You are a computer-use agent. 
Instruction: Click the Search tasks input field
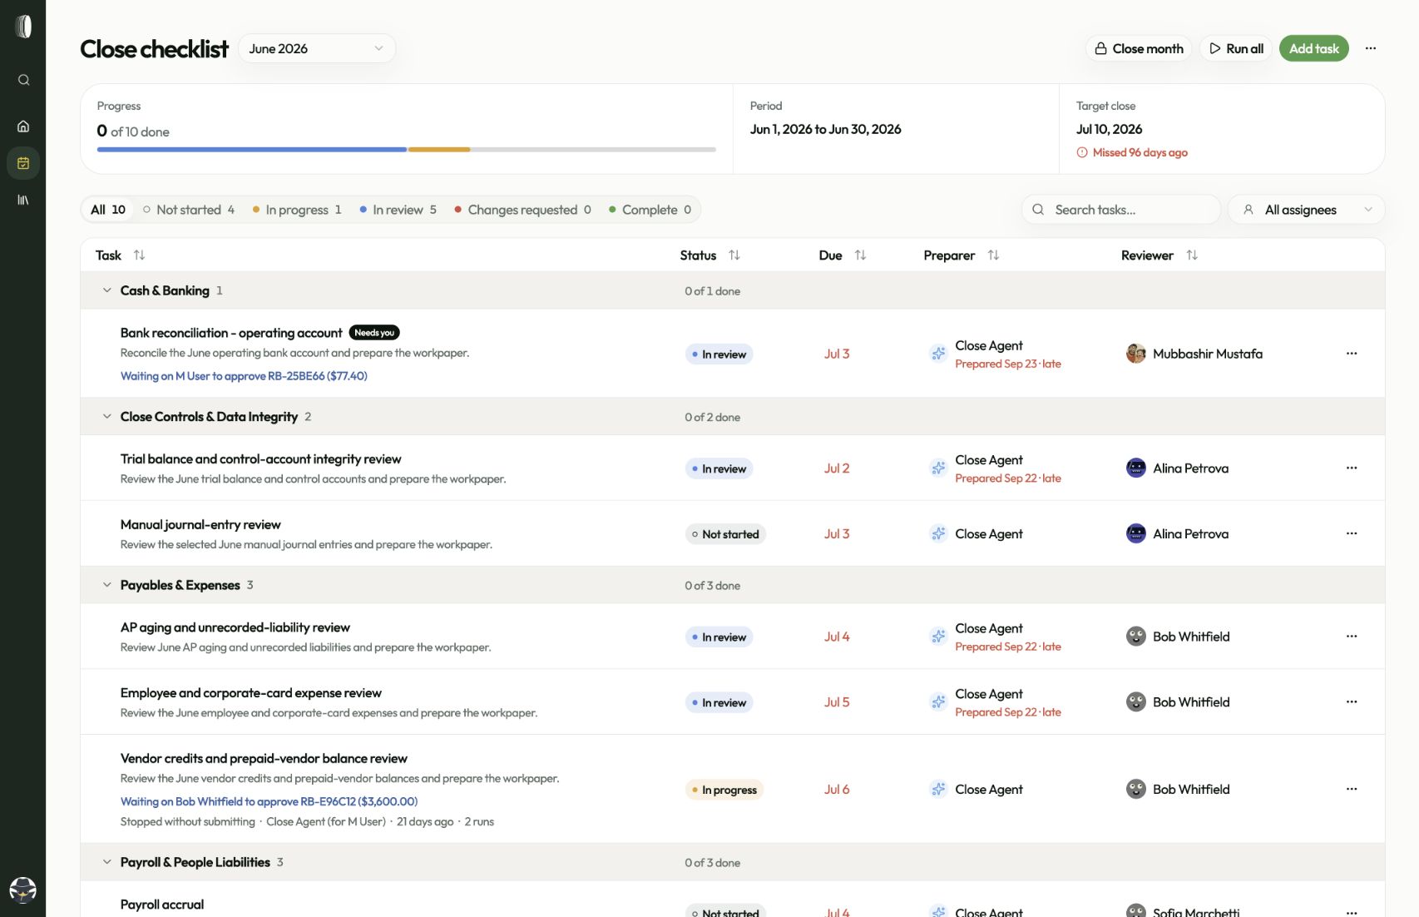point(1121,210)
